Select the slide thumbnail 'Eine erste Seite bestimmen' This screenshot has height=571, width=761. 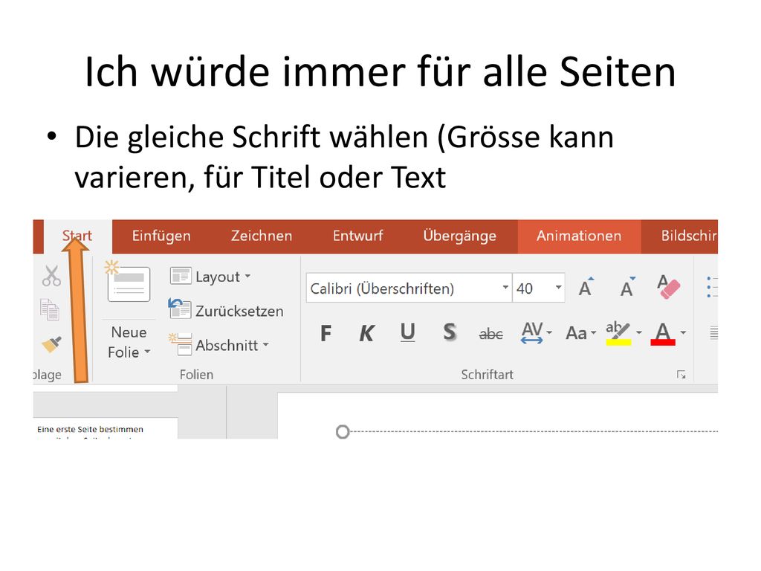(x=106, y=428)
